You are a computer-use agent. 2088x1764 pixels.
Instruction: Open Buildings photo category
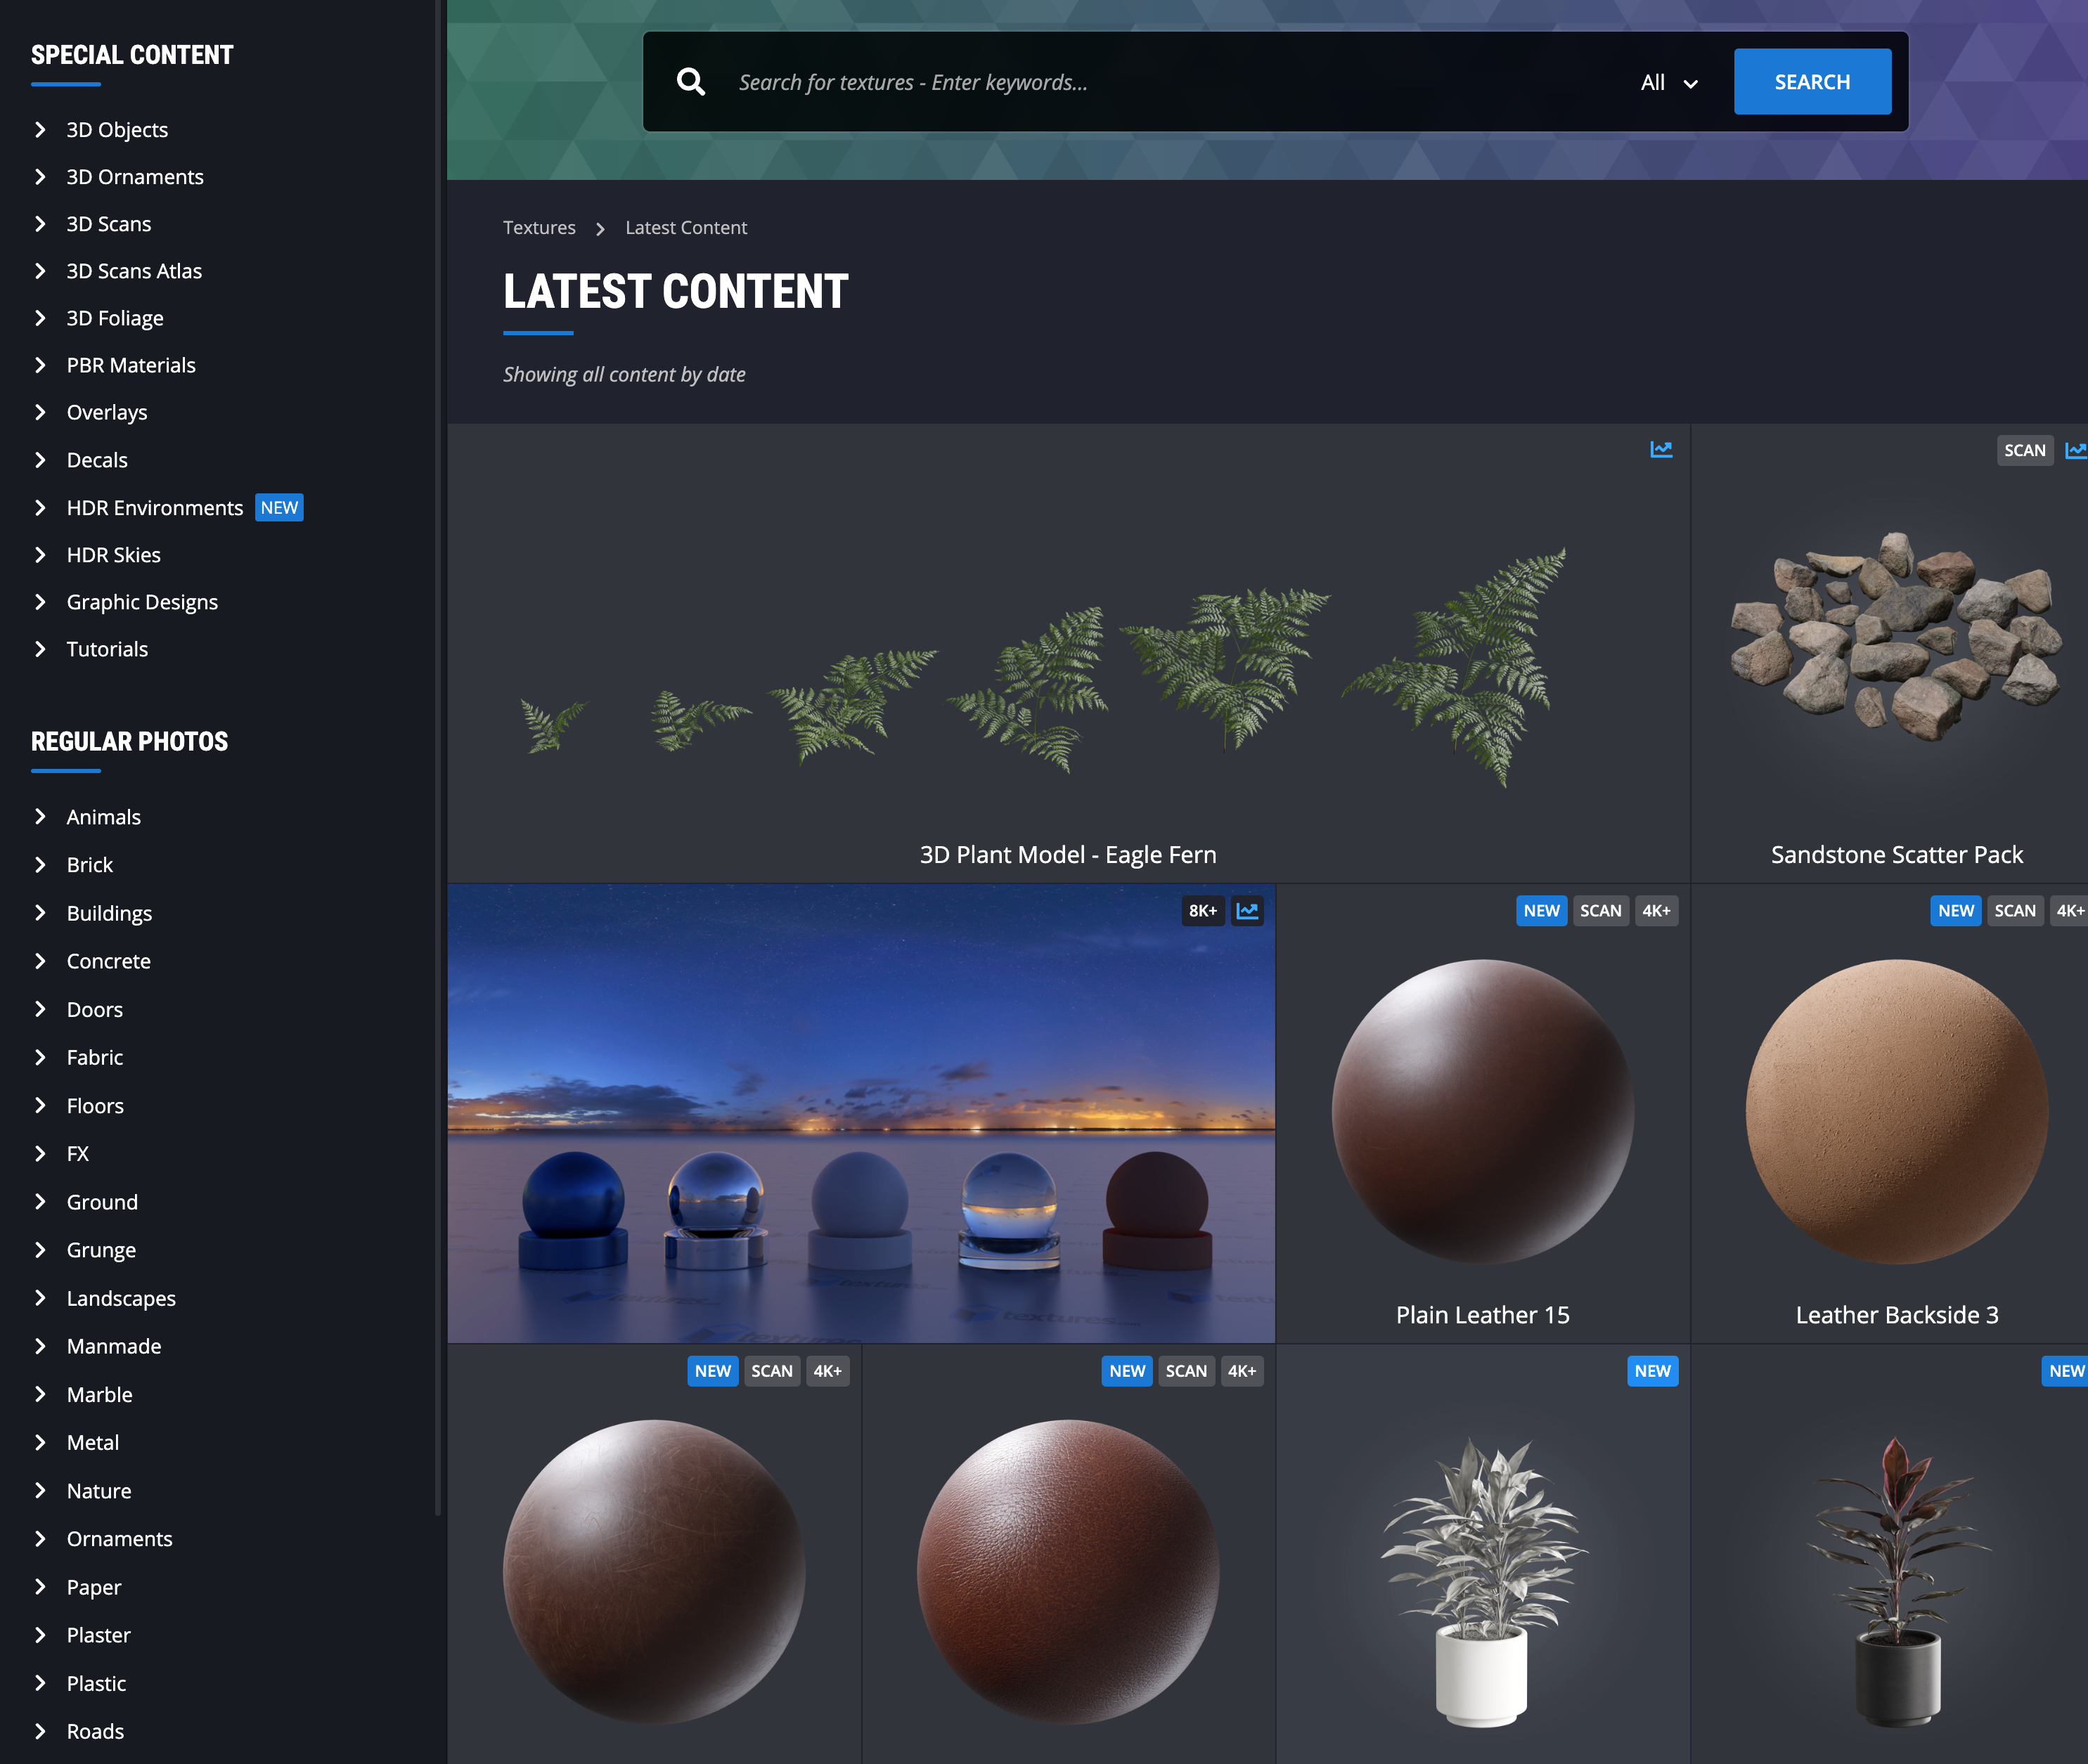point(109,913)
